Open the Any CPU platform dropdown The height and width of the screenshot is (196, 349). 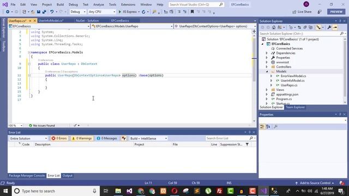102,12
